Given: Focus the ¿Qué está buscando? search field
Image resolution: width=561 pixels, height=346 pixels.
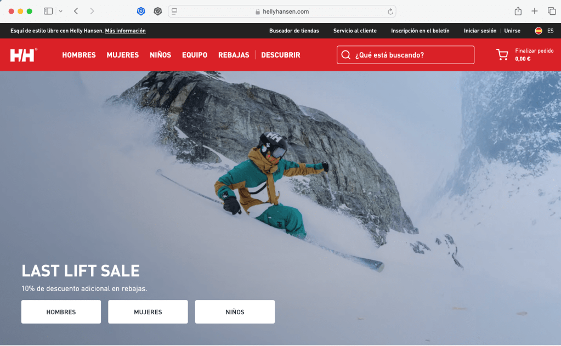Looking at the screenshot, I should [x=405, y=55].
